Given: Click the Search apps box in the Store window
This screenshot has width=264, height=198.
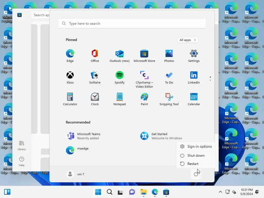Looking at the screenshot, I should point(40,15).
